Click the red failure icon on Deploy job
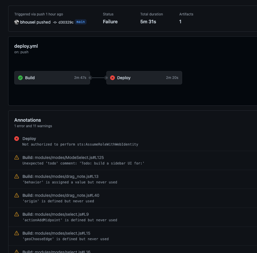This screenshot has width=257, height=253. (x=112, y=78)
